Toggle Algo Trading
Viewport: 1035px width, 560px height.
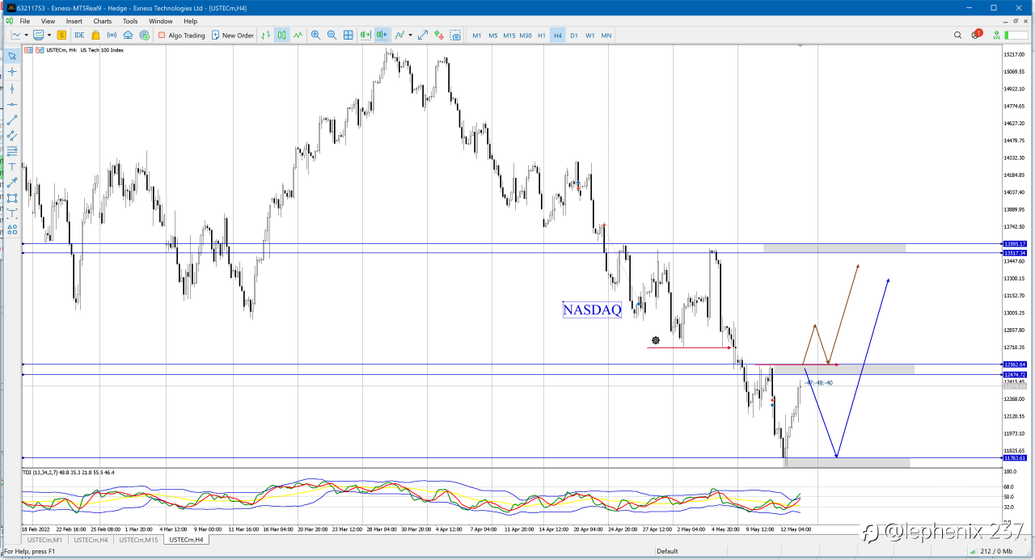coord(181,36)
